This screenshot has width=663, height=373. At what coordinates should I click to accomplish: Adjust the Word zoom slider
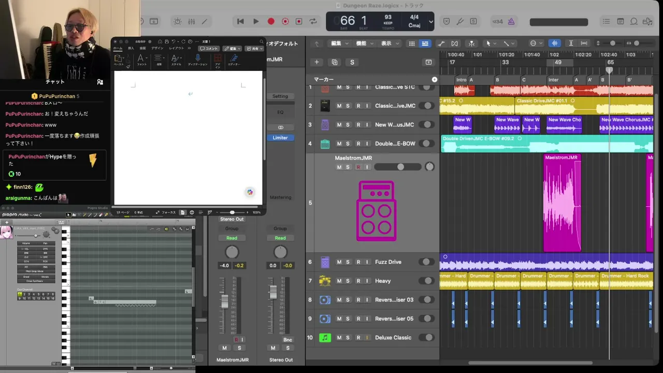click(x=232, y=212)
